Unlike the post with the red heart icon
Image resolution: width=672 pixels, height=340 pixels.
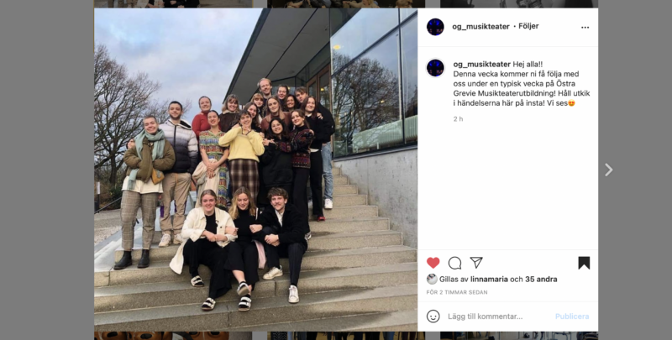[433, 263]
